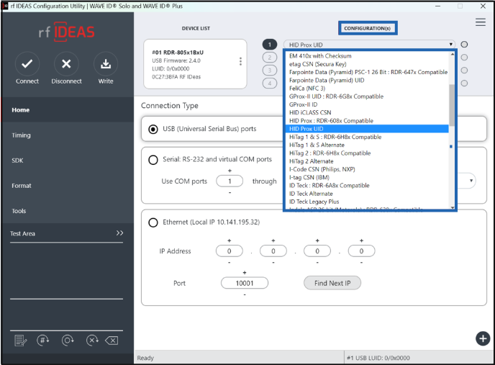The width and height of the screenshot is (495, 365).
Task: Decrease the COM port start value with minus
Action: click(230, 192)
